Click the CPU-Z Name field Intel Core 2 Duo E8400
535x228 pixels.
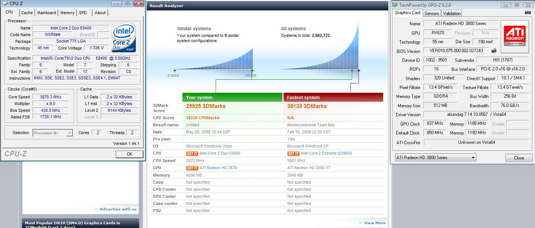tap(71, 28)
